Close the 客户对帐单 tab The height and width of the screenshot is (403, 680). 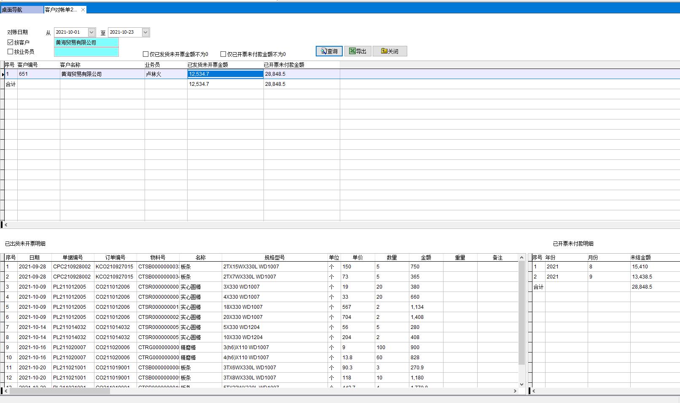tap(83, 10)
